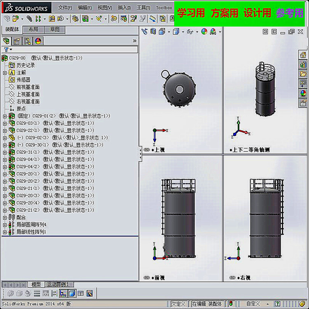Click the 自定义 units button in the status bar
309x309 pixels.
253,304
